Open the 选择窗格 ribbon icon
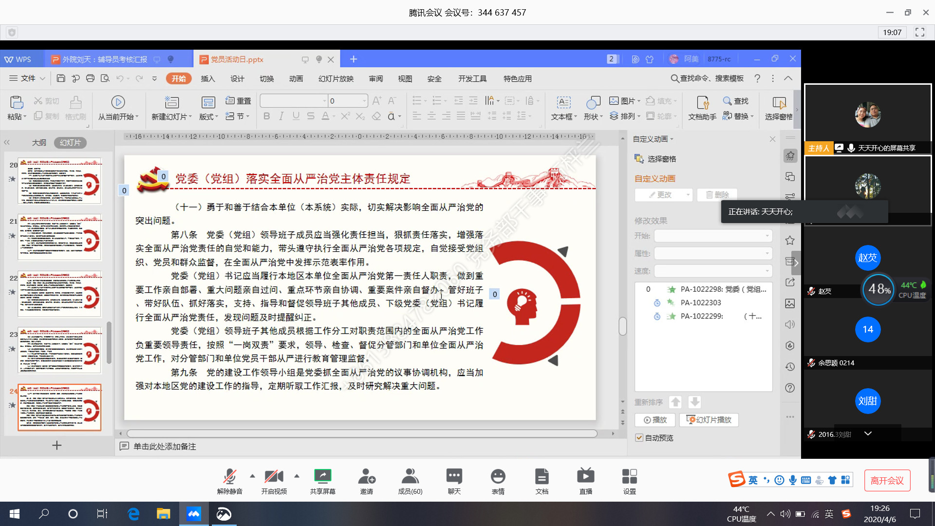The height and width of the screenshot is (526, 935). coord(779,102)
